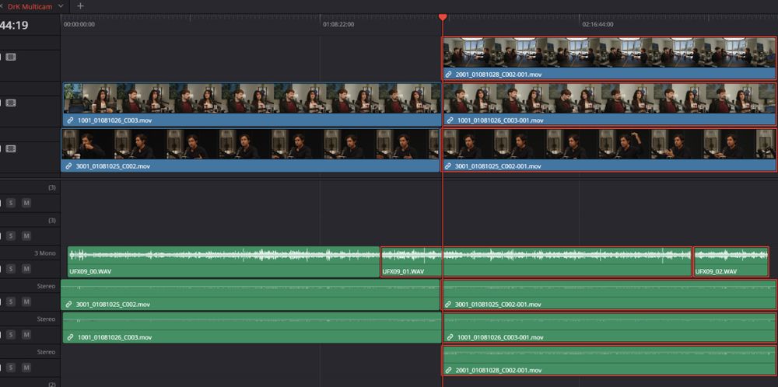778x387 pixels.
Task: Mute the topmost empty audio track
Action: coord(26,203)
